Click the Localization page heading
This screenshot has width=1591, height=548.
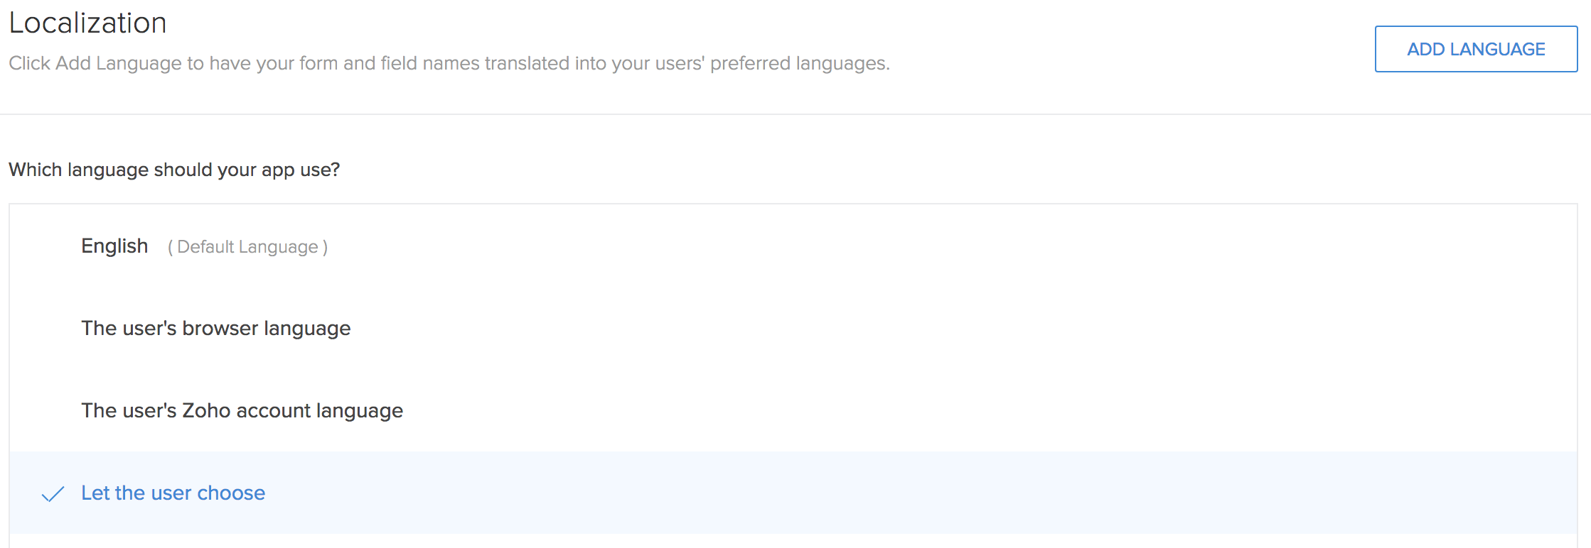pyautogui.click(x=87, y=23)
